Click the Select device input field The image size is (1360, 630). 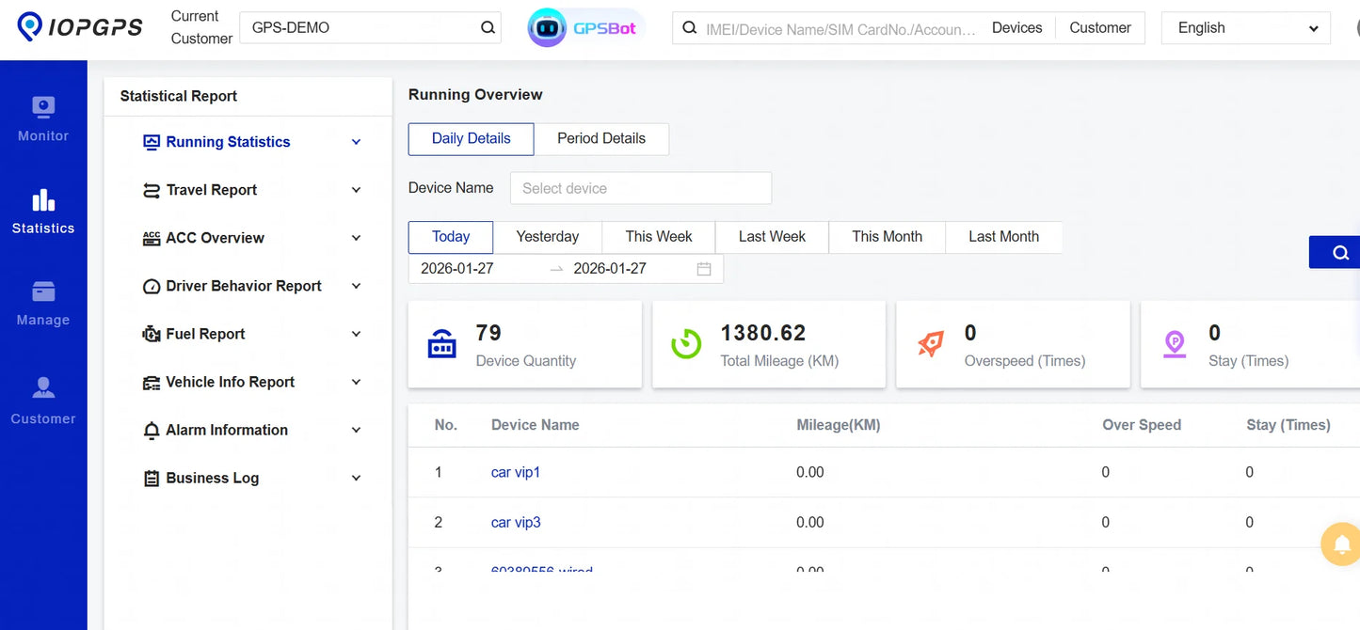tap(641, 188)
